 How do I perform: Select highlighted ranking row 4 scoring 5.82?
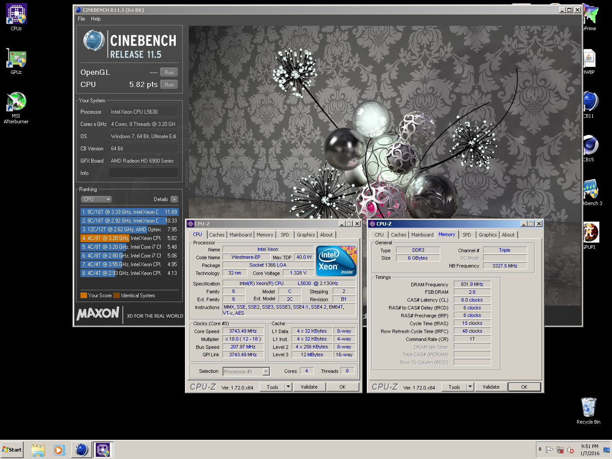129,238
